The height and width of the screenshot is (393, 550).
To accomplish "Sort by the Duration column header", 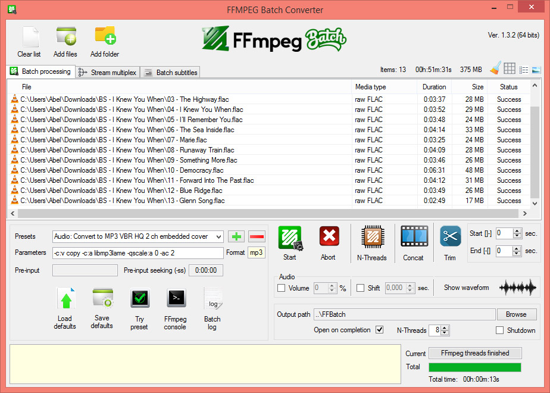I will pos(435,87).
